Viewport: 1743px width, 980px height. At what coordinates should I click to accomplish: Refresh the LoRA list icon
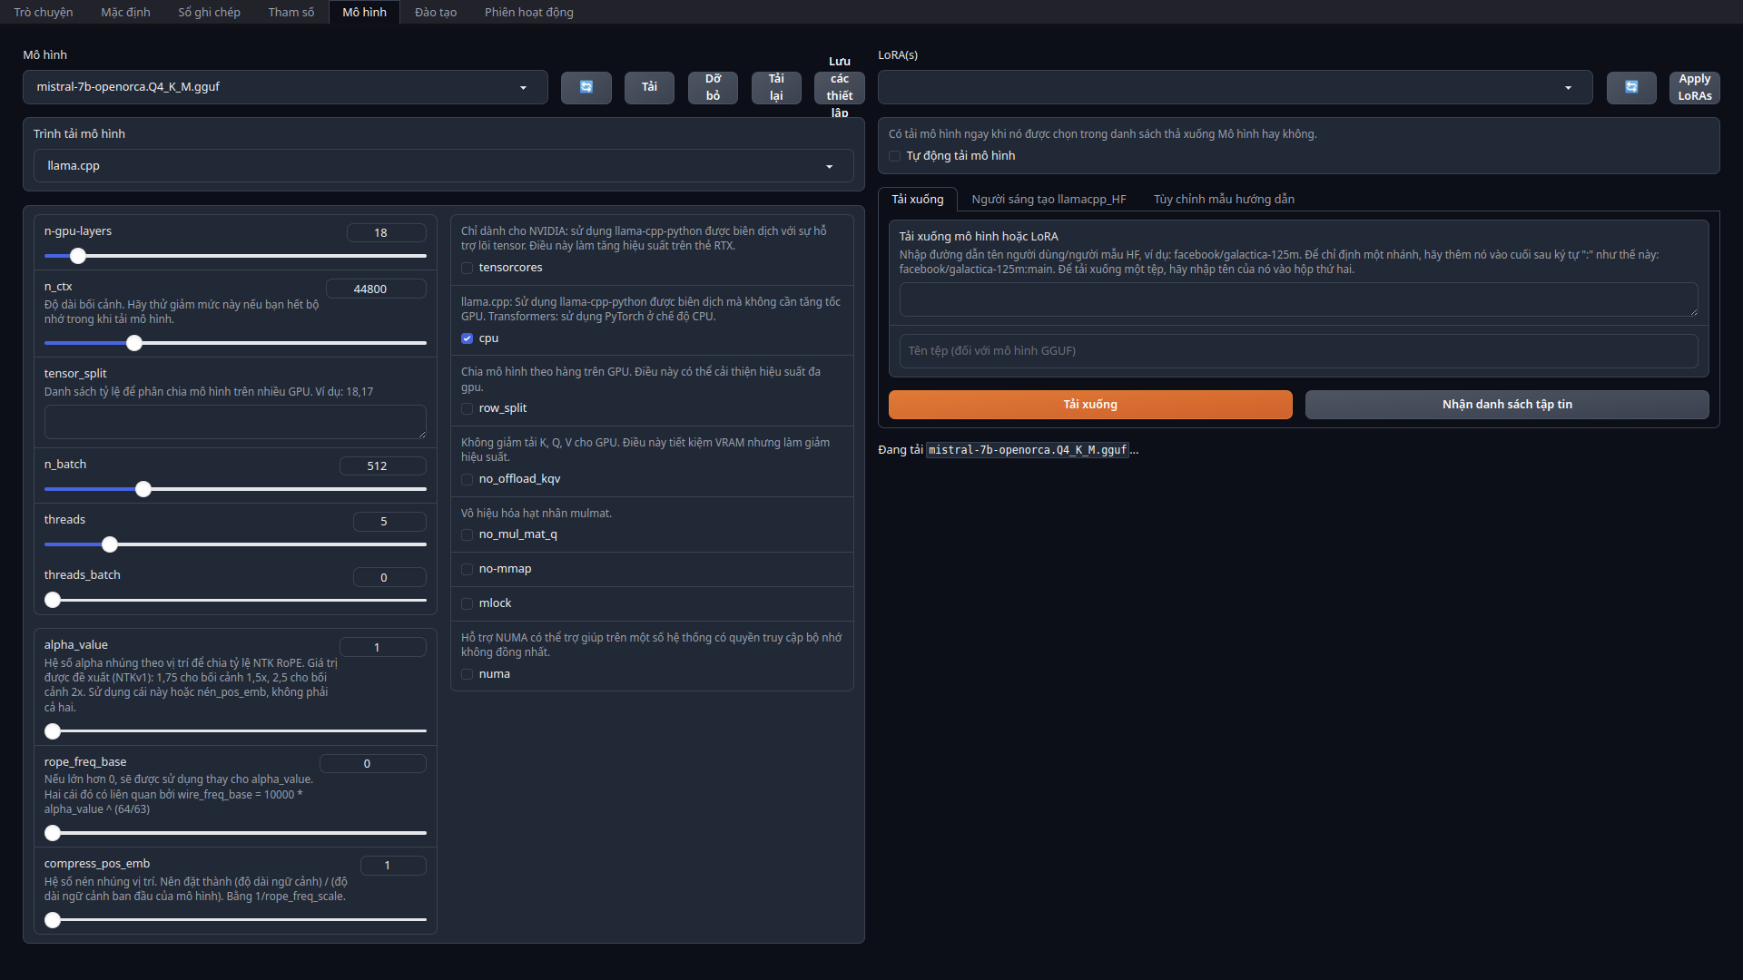coord(1631,87)
